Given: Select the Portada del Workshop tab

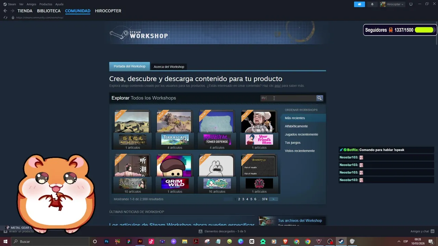Looking at the screenshot, I should 129,66.
